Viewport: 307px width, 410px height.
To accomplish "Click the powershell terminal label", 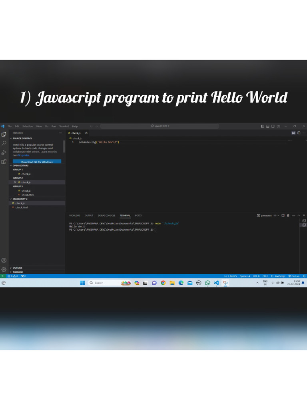I will 265,215.
